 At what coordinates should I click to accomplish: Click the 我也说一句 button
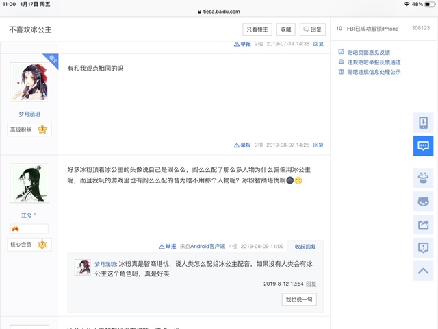point(299,300)
